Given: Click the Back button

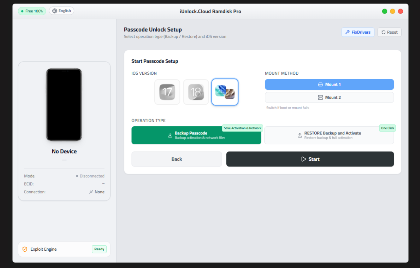Looking at the screenshot, I should tap(177, 159).
